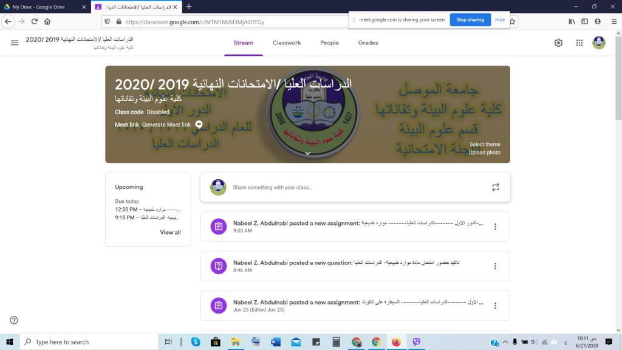Open the help question mark icon
Viewport: 622px width, 350px height.
(14, 320)
